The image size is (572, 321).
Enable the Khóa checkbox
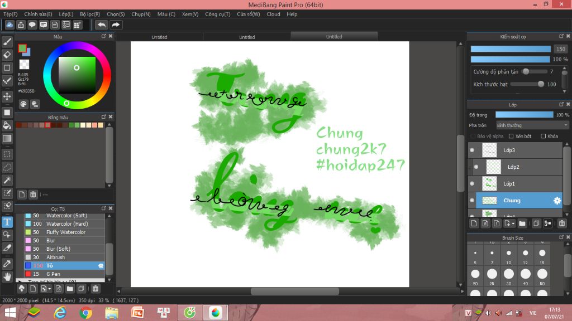(x=543, y=136)
